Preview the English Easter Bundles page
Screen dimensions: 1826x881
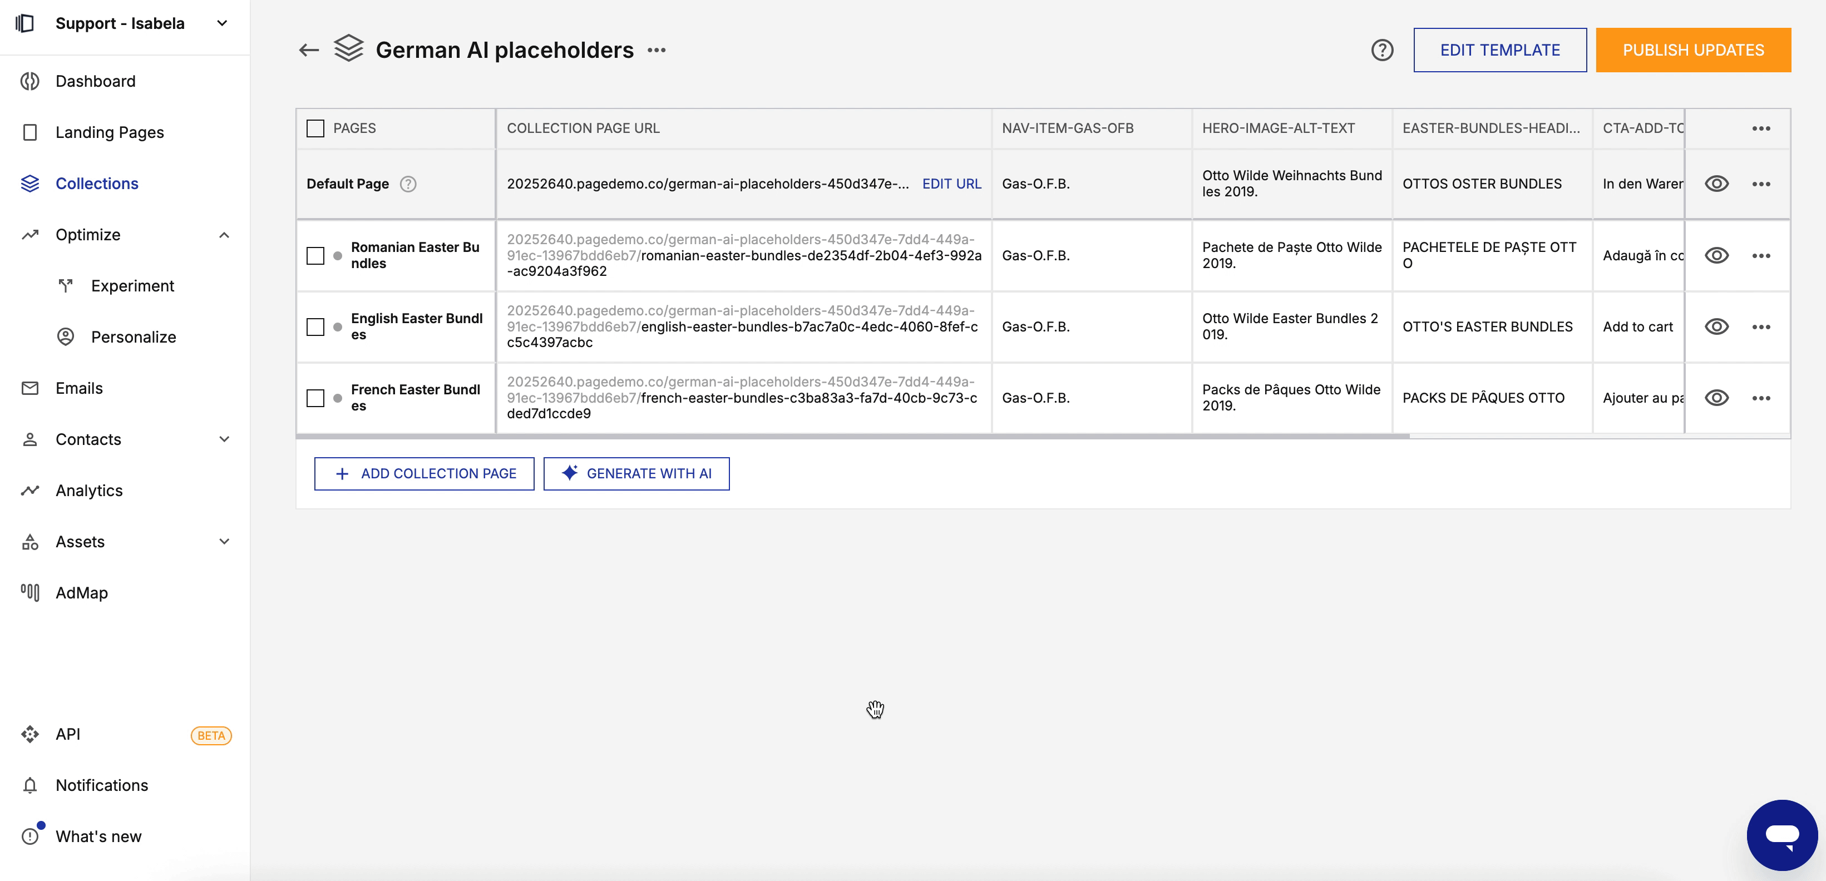[x=1718, y=326]
